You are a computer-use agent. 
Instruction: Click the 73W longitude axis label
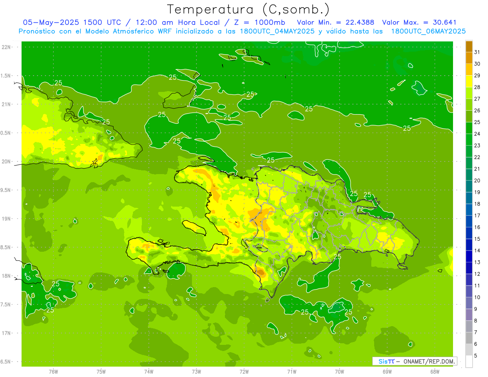(x=196, y=372)
